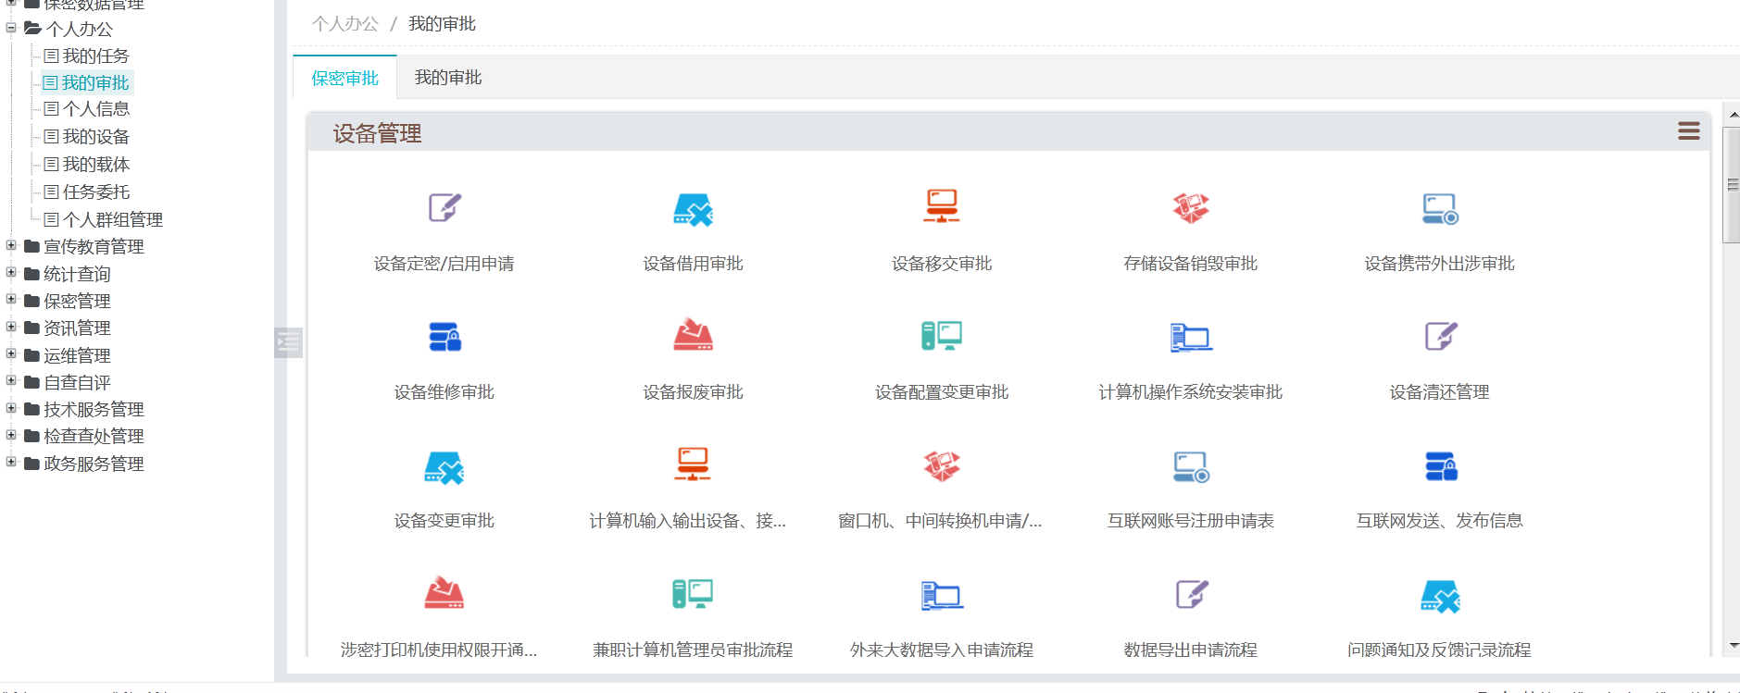Collapse the 个人办公 tree folder
The height and width of the screenshot is (693, 1740).
(11, 28)
